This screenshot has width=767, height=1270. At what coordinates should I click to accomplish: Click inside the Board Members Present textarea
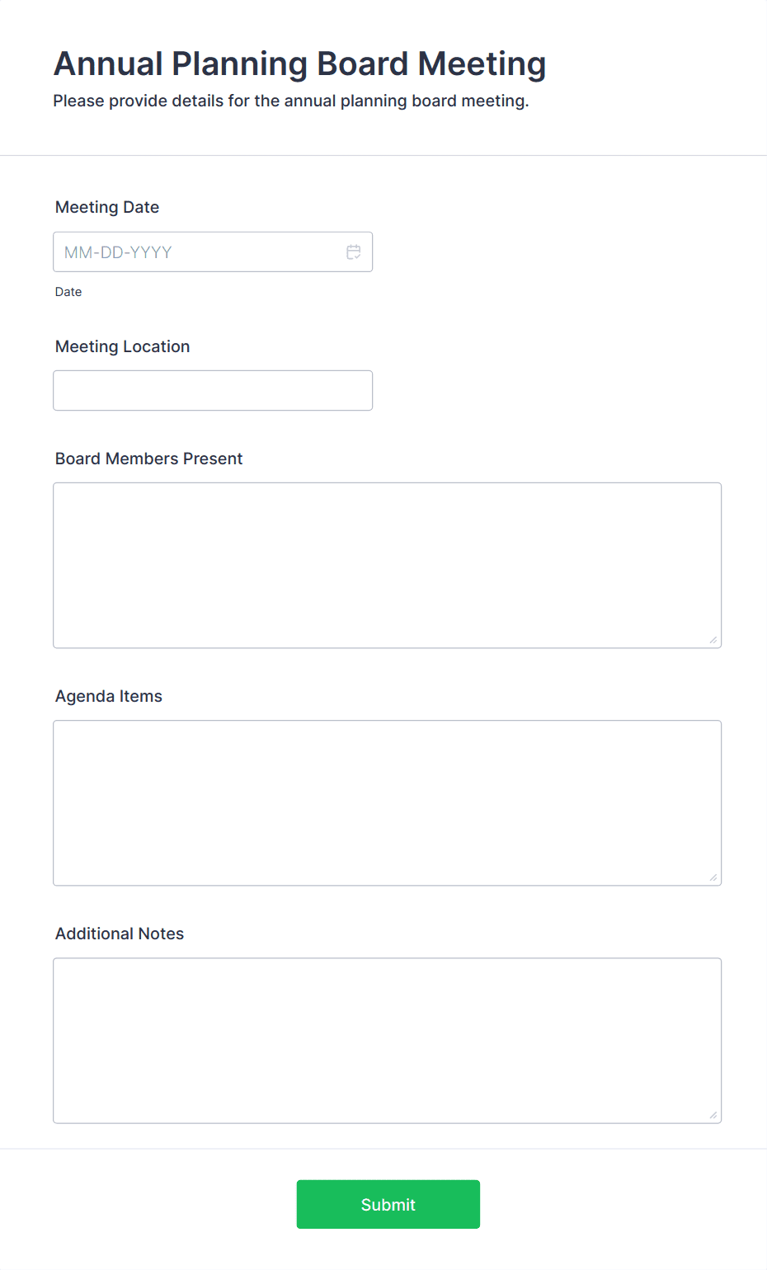tap(387, 565)
